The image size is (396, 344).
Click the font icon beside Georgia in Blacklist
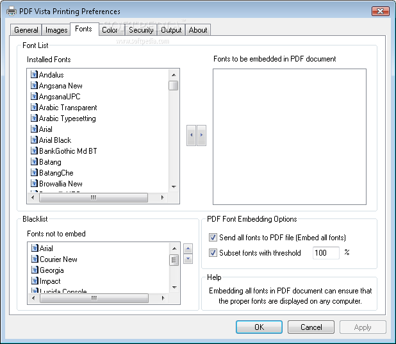pos(35,270)
